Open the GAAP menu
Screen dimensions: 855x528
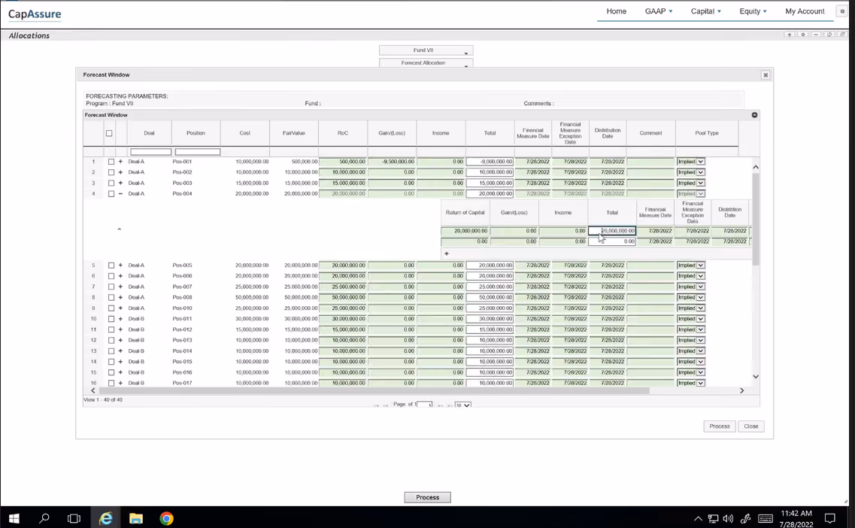click(659, 11)
